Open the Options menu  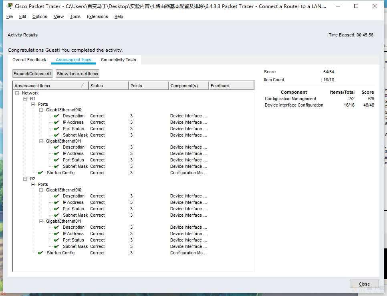point(40,16)
